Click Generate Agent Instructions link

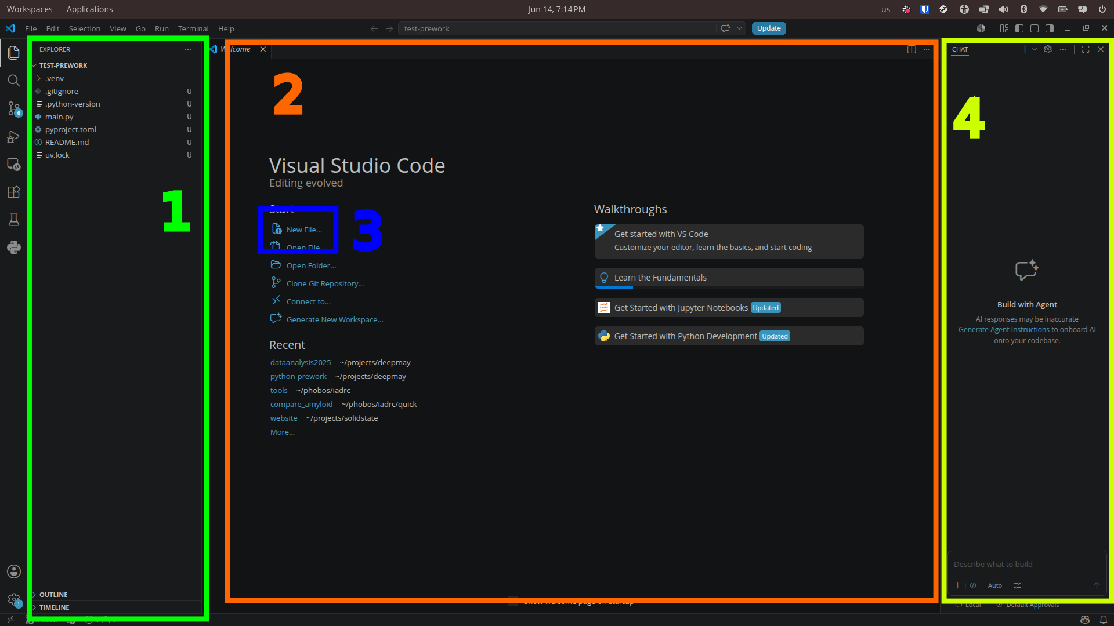(x=1004, y=330)
